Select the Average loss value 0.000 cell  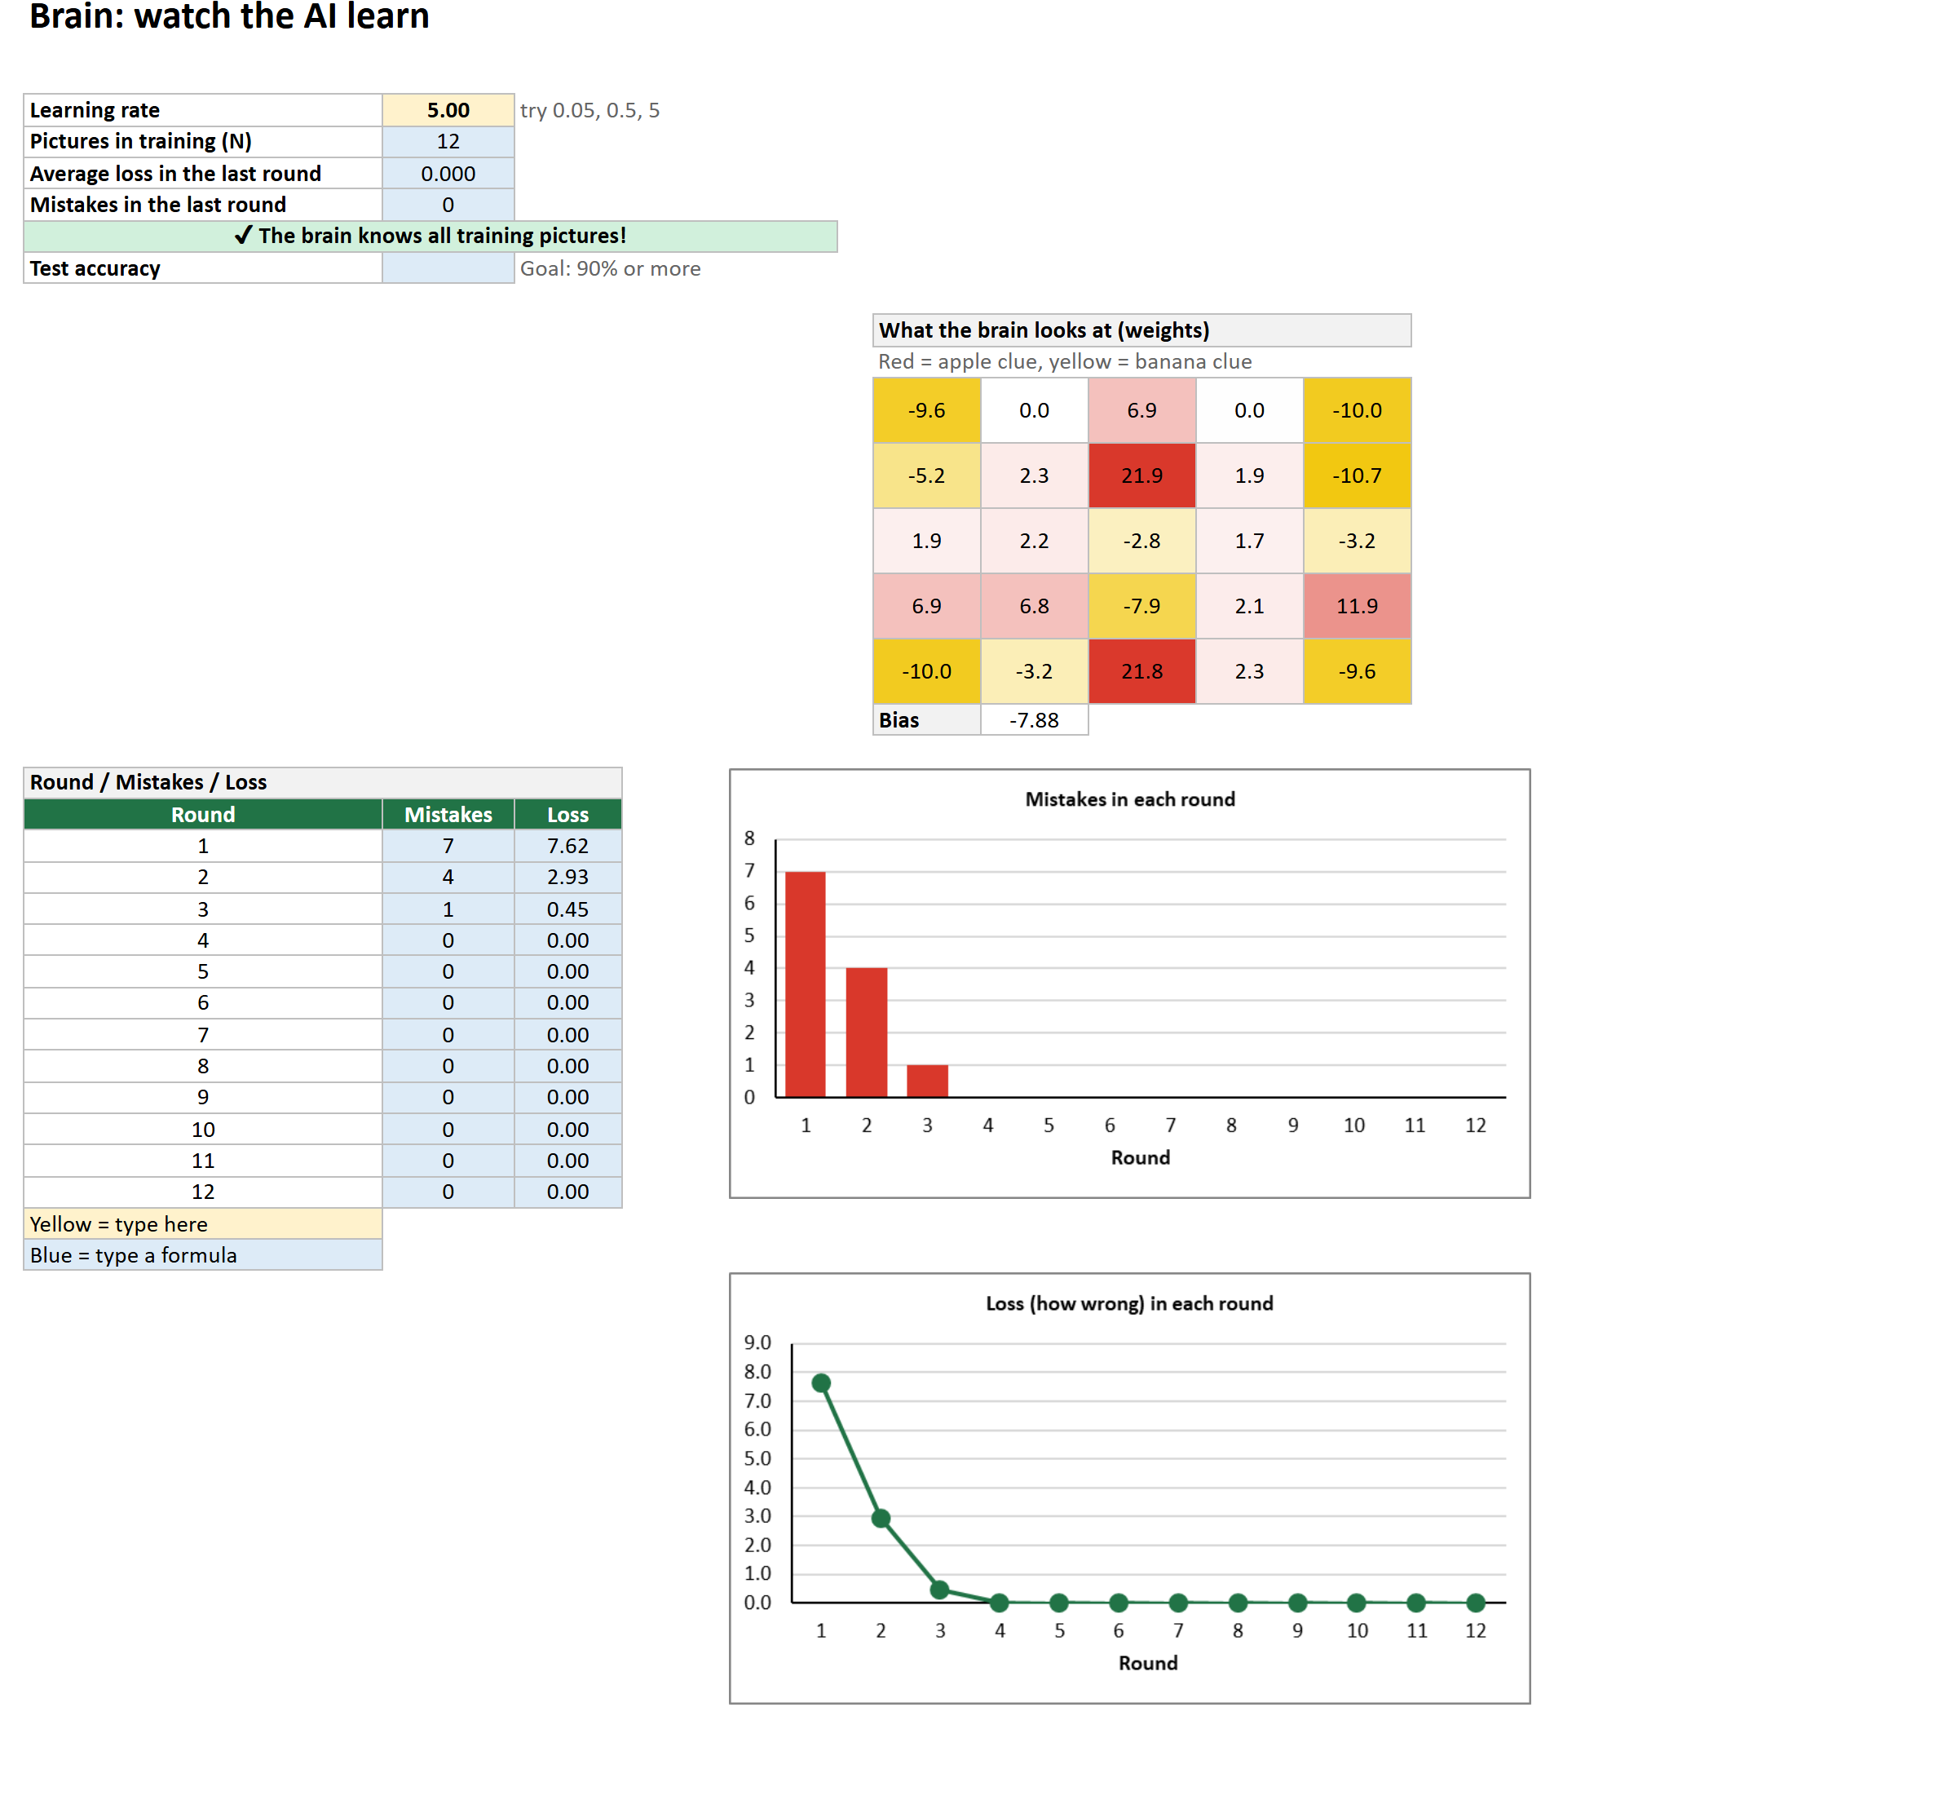pyautogui.click(x=448, y=173)
